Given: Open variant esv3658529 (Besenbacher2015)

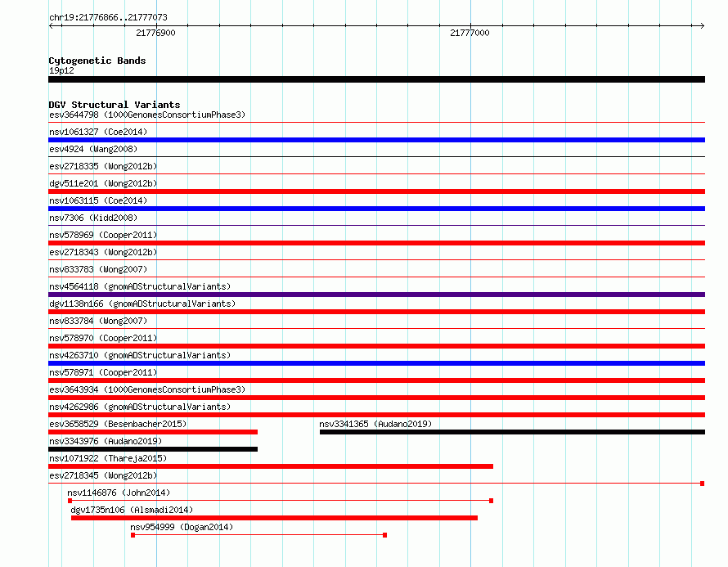Looking at the screenshot, I should pyautogui.click(x=118, y=424).
